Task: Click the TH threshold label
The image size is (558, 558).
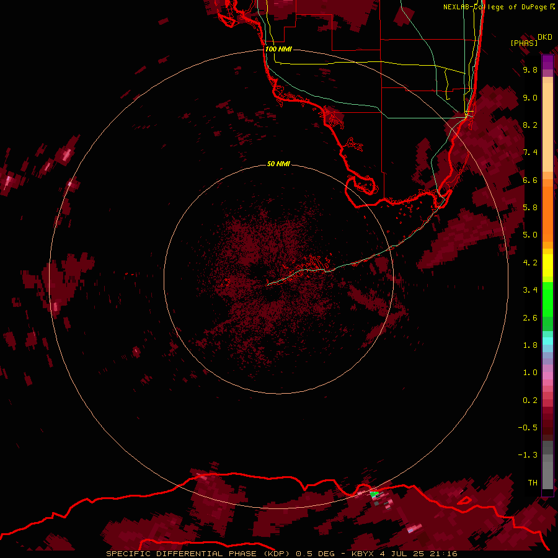Action: [x=533, y=483]
